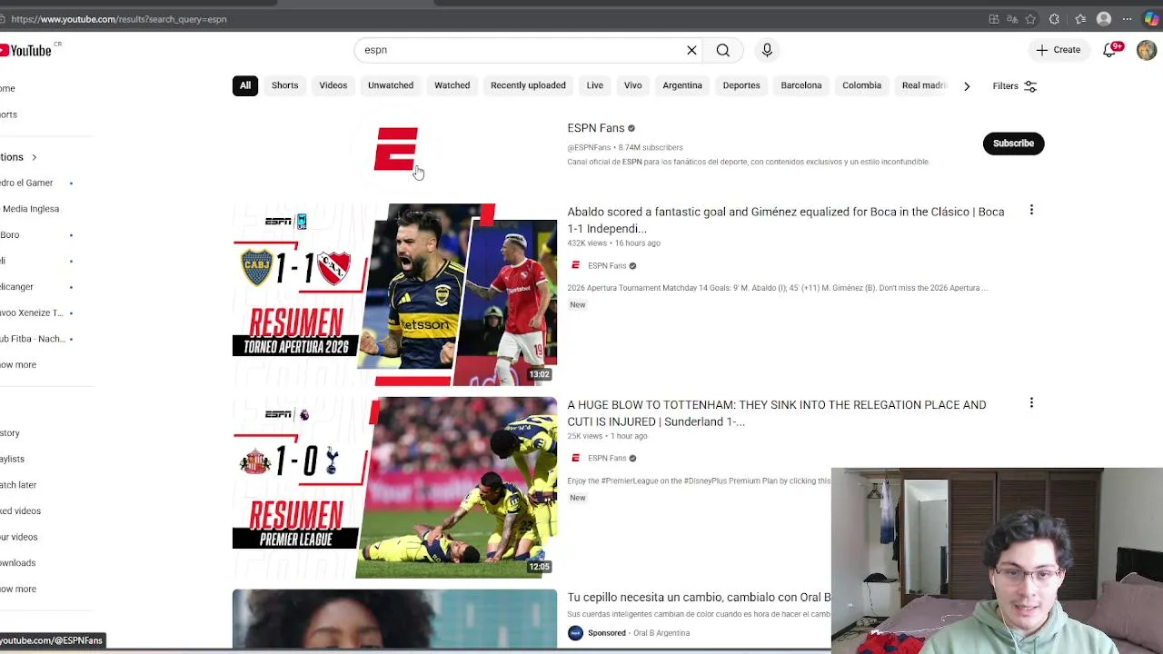Select the Shorts filter chip

[x=284, y=85]
